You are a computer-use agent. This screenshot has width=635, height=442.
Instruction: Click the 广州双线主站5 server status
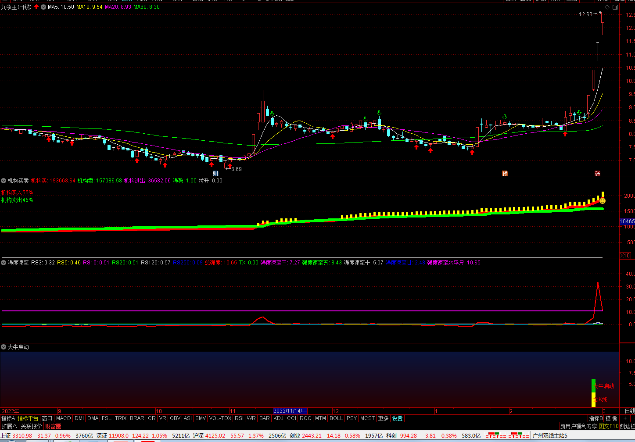549,435
